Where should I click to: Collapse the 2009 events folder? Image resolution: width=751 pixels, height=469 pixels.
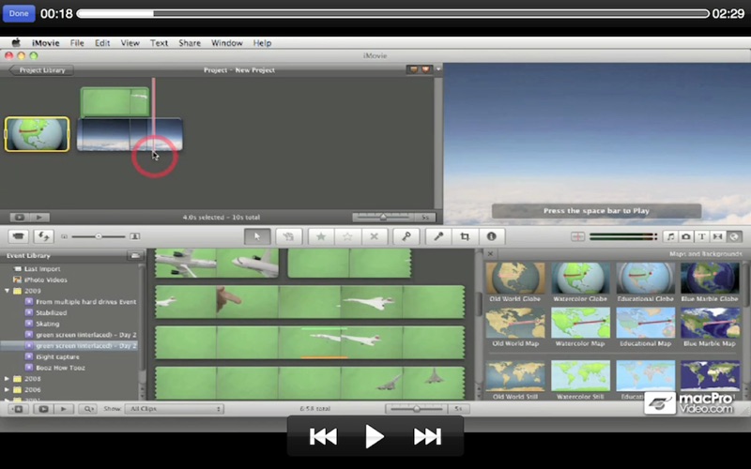(8, 291)
